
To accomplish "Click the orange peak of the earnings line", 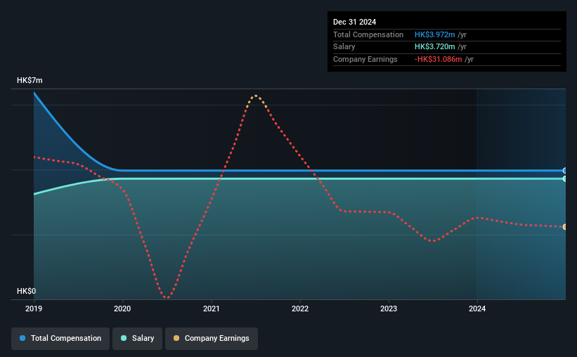I will point(256,97).
